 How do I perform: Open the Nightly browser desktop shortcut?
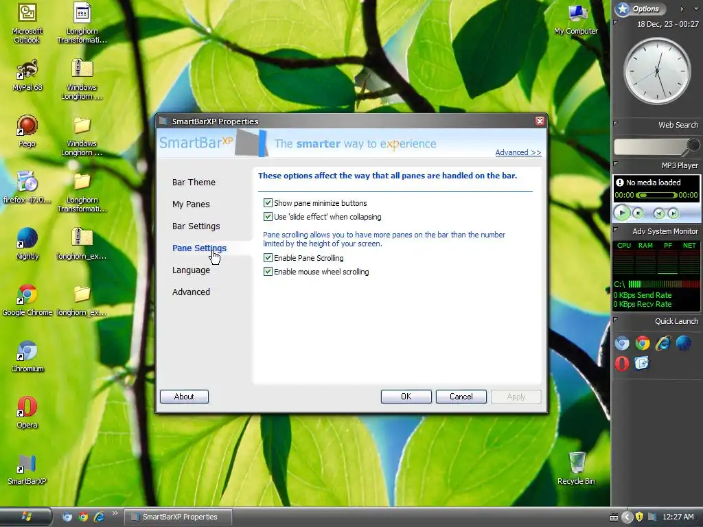(27, 244)
